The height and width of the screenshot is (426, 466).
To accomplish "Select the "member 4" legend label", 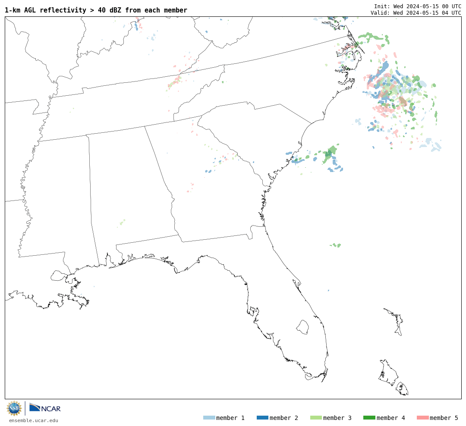I will click(390, 418).
